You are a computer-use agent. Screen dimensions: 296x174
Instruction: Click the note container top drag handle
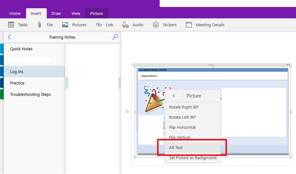211,65
